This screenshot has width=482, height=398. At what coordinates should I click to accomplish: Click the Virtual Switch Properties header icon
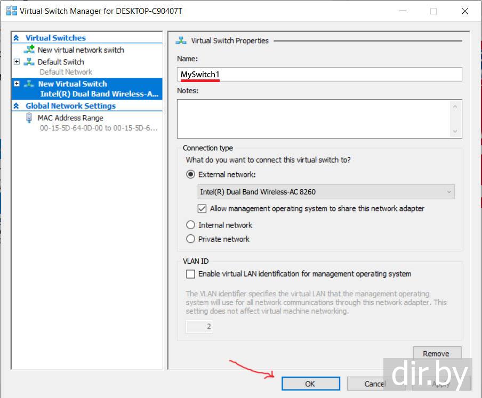(x=181, y=40)
